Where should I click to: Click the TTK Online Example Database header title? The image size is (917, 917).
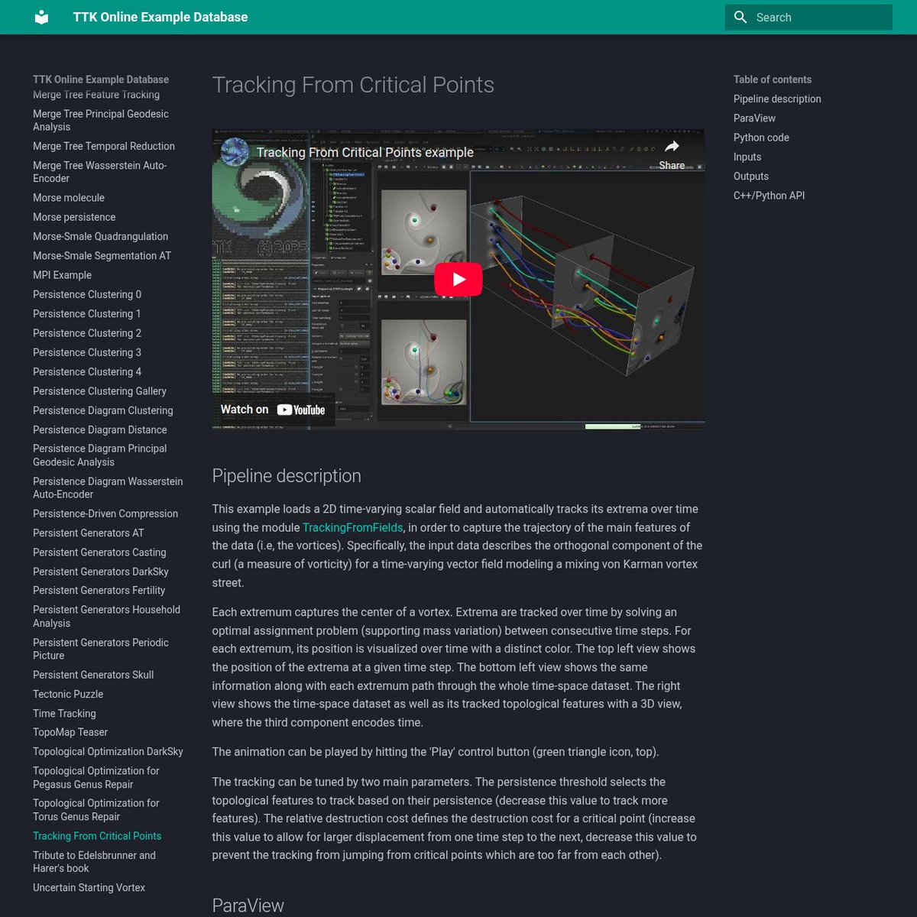(x=160, y=17)
